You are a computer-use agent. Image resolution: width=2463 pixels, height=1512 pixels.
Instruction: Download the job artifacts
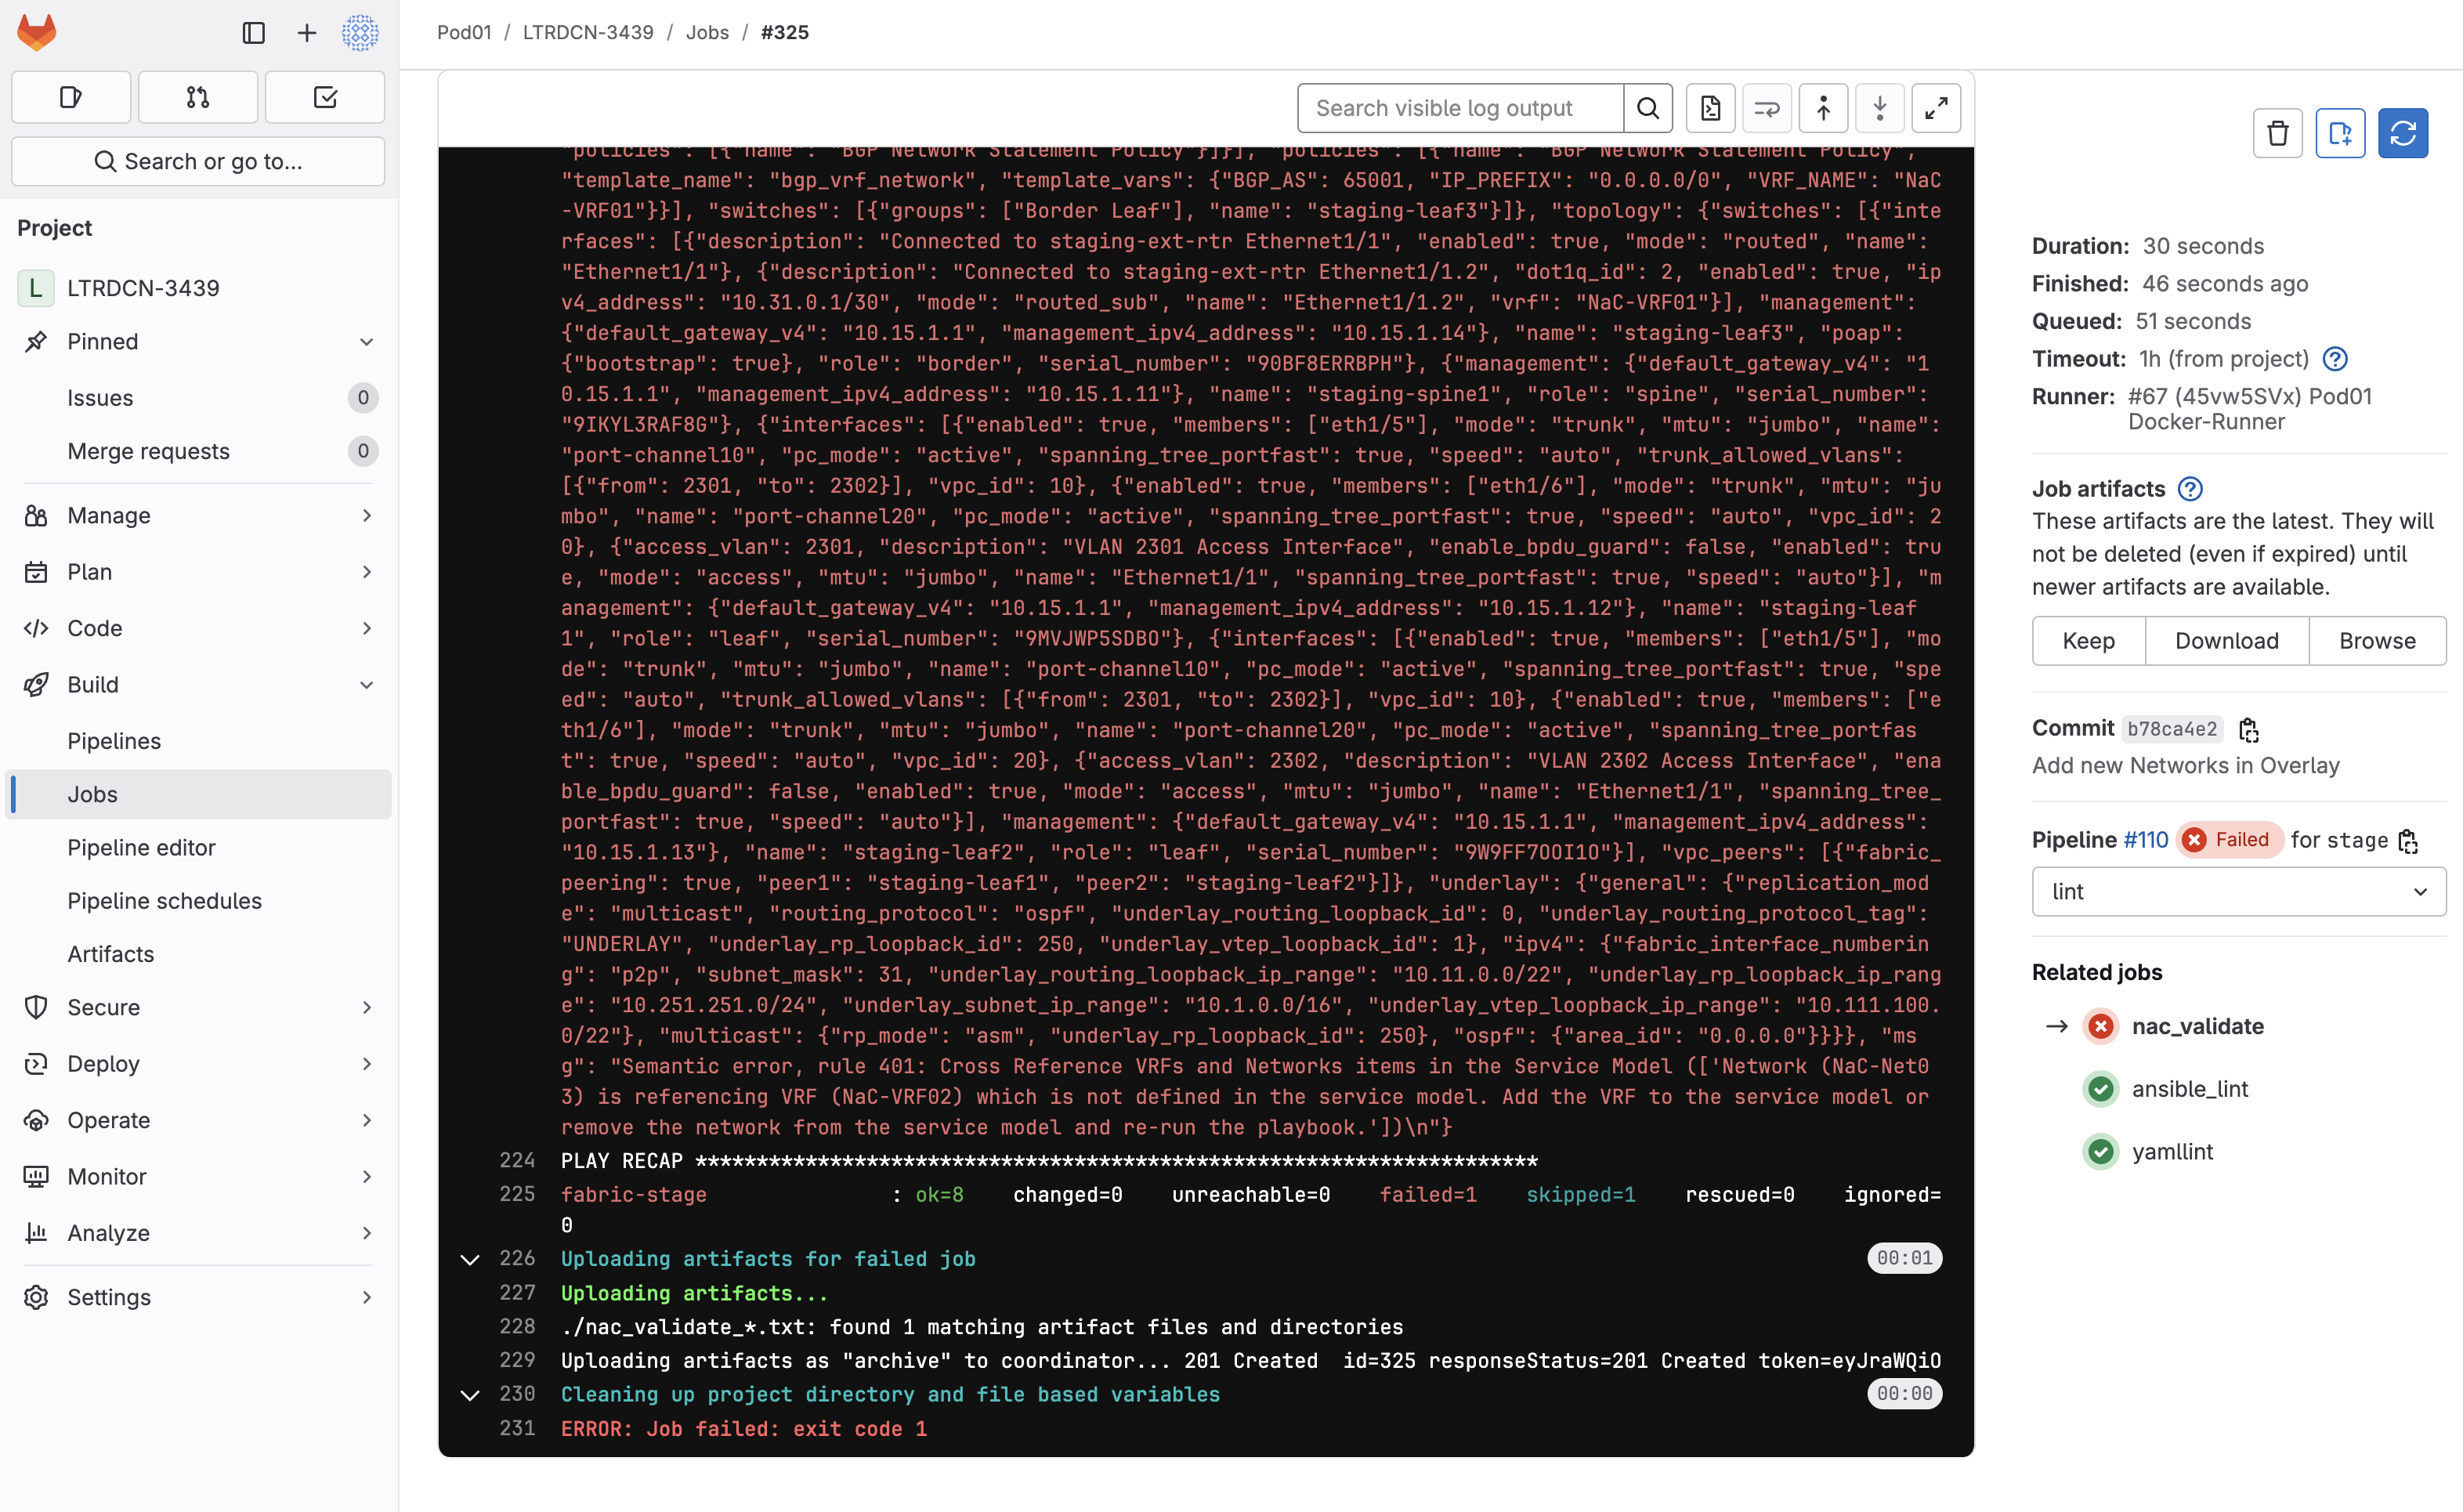[2226, 641]
